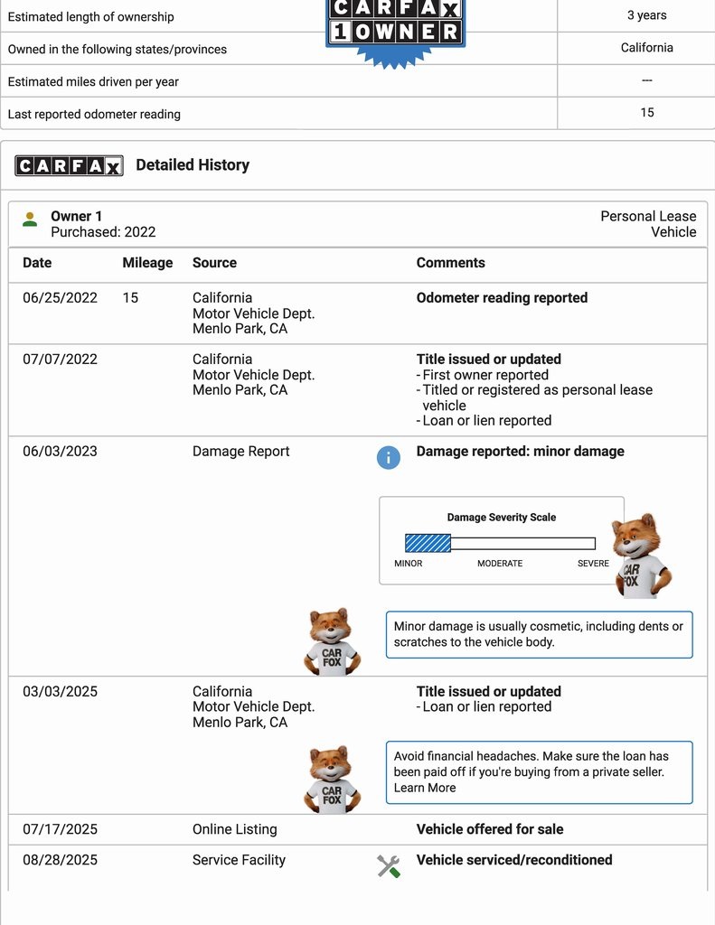The width and height of the screenshot is (715, 925).
Task: Click the CARFAX logo beside Detailed History
Action: [69, 165]
